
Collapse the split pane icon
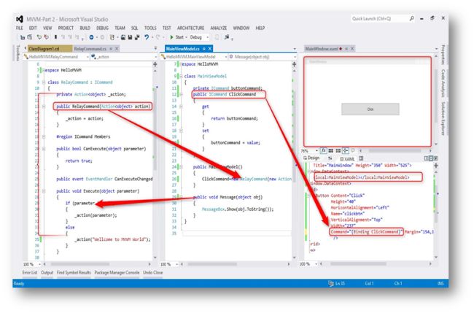click(x=435, y=158)
